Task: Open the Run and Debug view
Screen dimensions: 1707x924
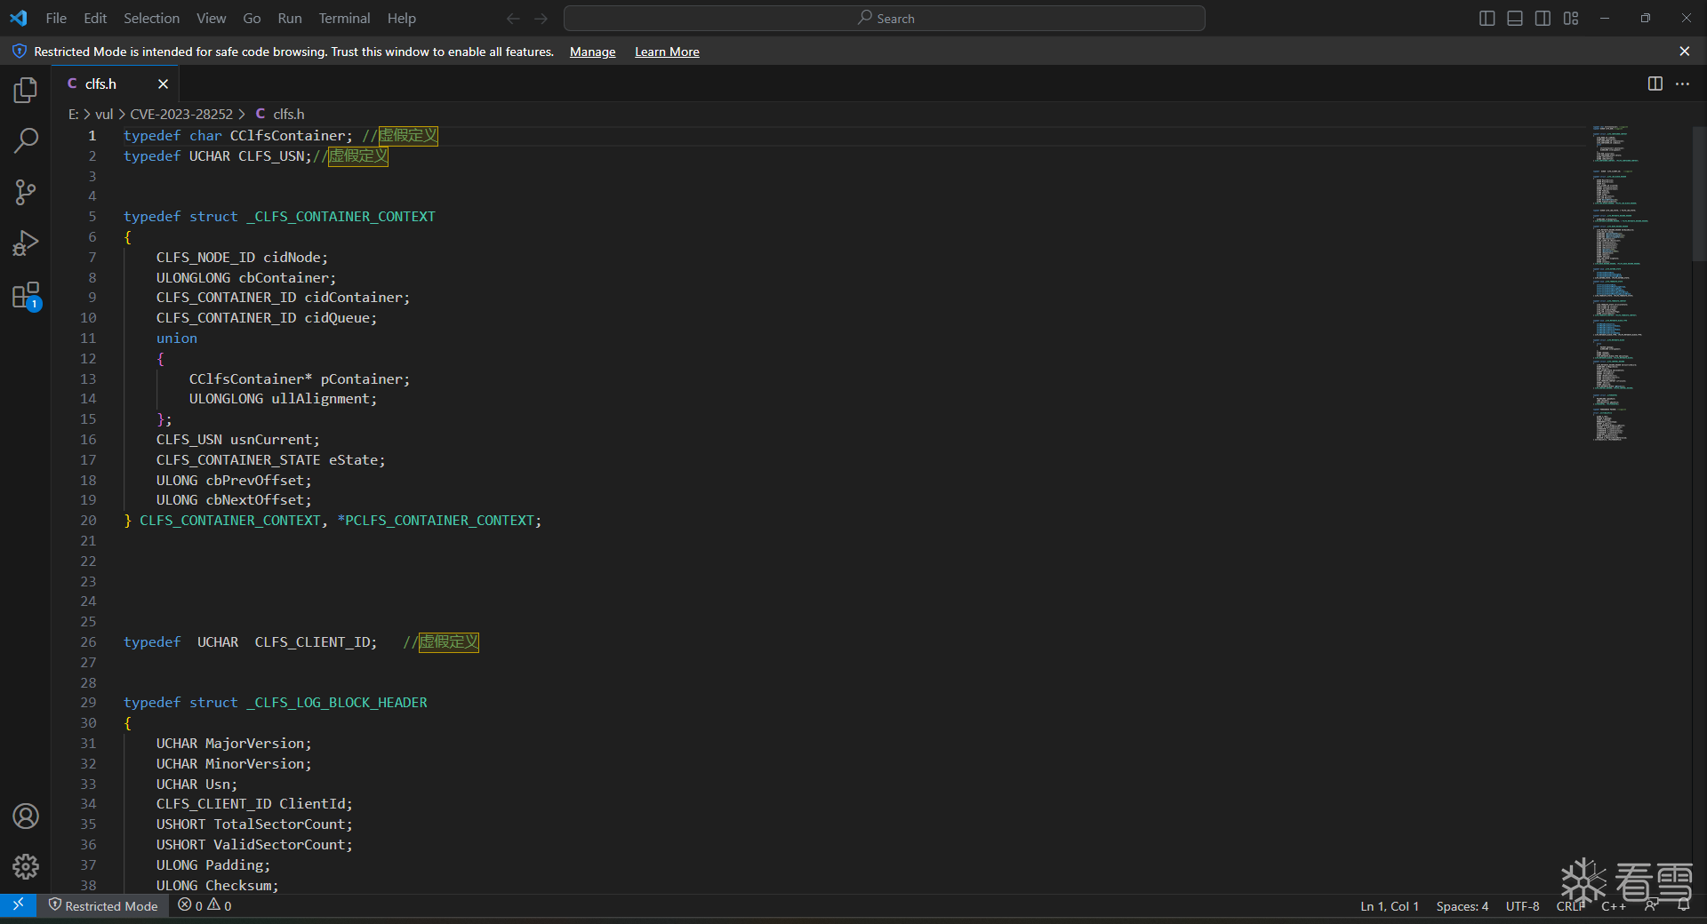Action: pyautogui.click(x=26, y=243)
